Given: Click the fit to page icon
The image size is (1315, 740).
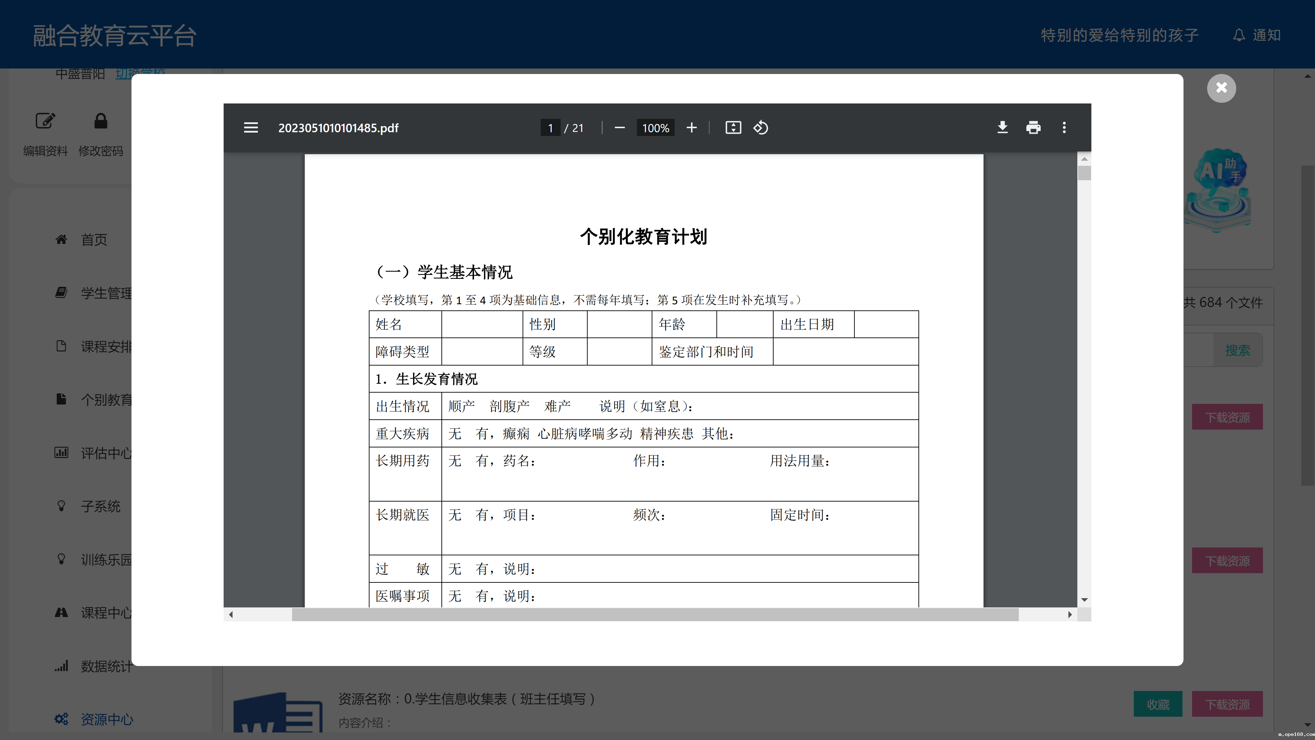Looking at the screenshot, I should [733, 128].
